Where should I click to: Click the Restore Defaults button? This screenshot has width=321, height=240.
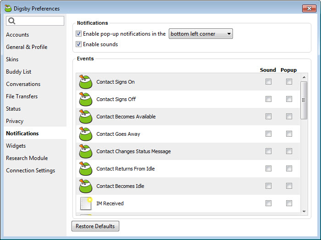[x=95, y=226]
